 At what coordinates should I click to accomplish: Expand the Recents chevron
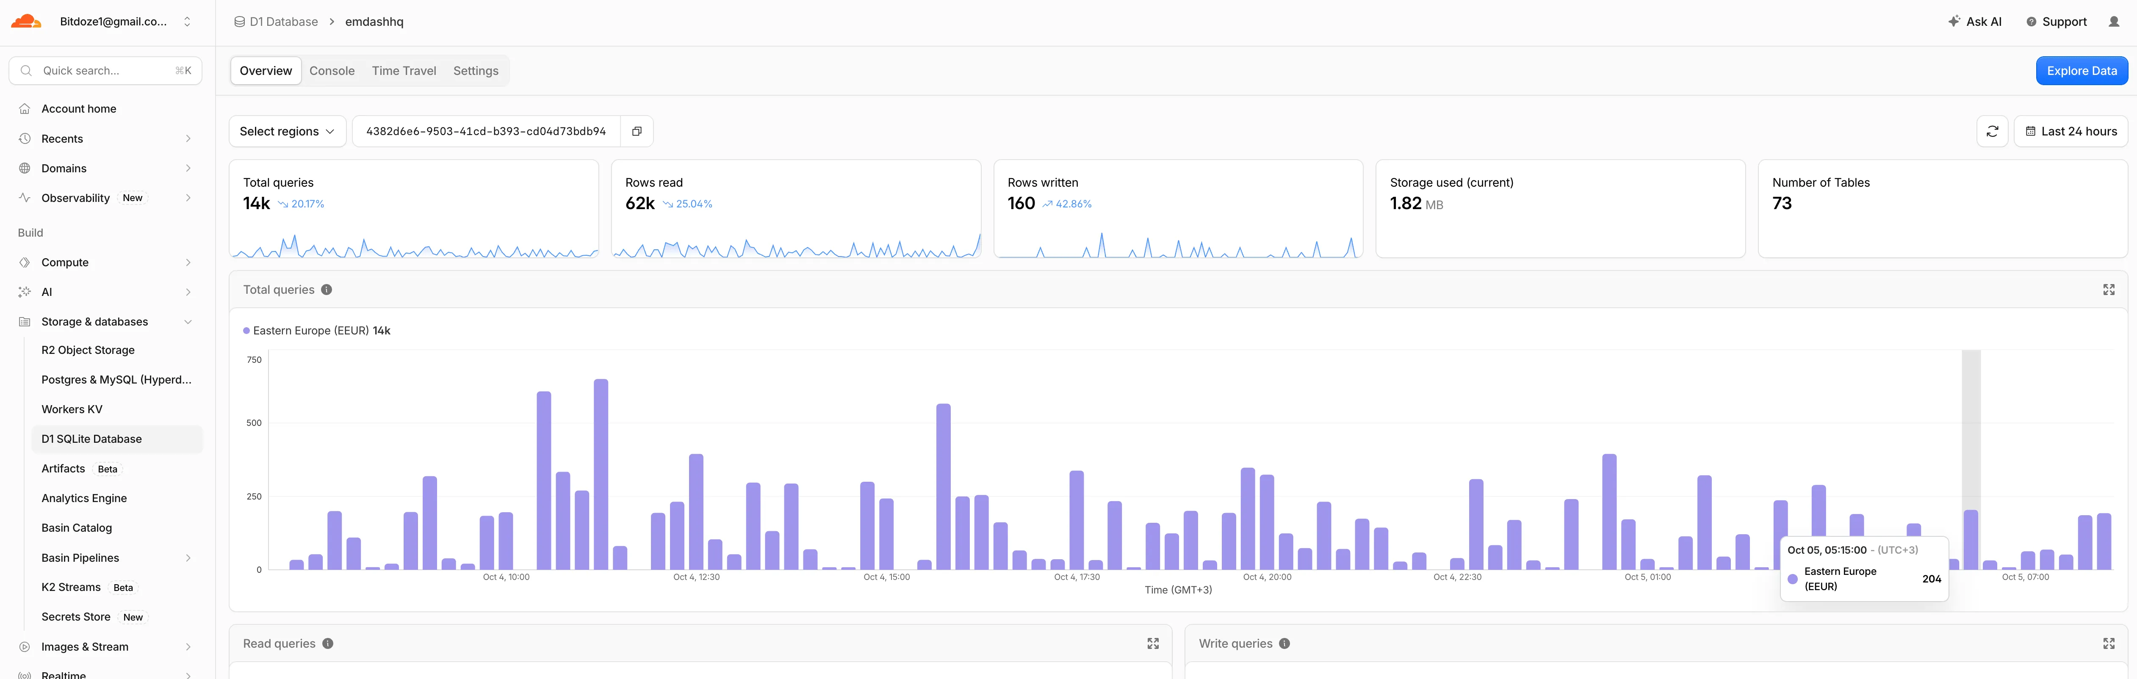tap(188, 138)
